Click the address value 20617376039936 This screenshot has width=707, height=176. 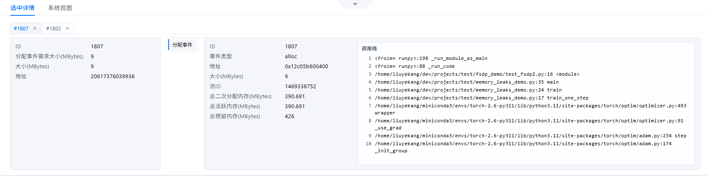pos(113,76)
